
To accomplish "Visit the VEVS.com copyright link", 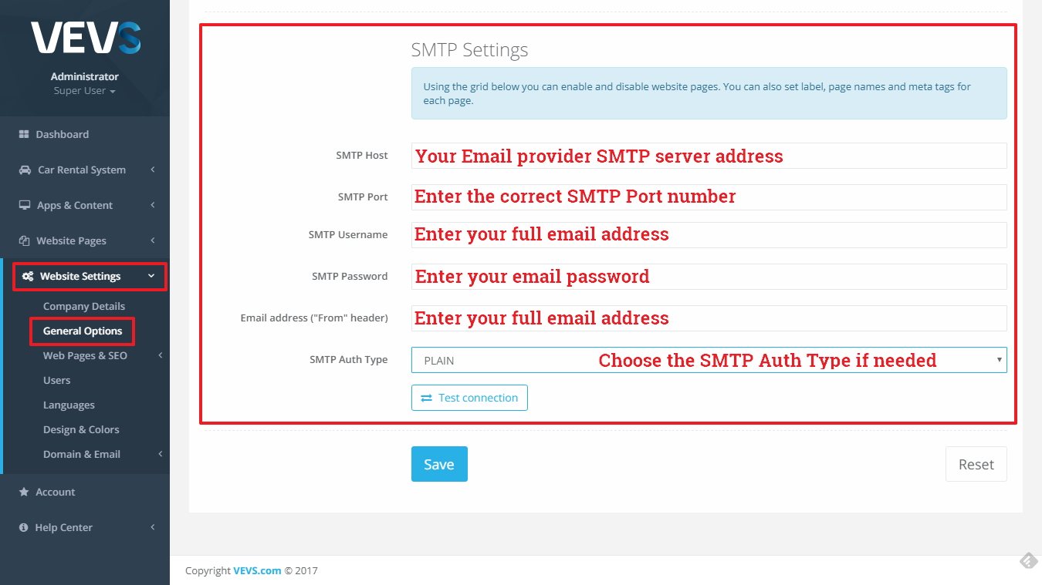I will 257,570.
